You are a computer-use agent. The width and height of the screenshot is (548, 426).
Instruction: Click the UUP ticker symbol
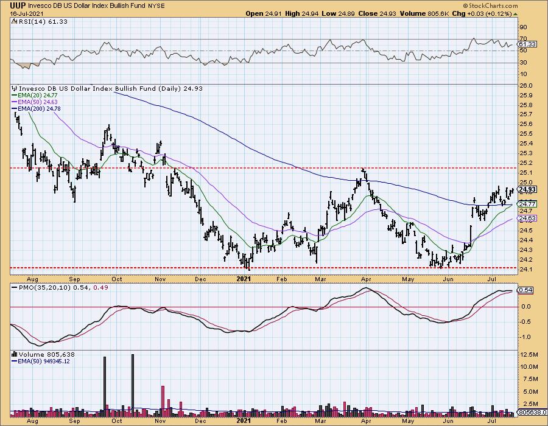[18, 5]
